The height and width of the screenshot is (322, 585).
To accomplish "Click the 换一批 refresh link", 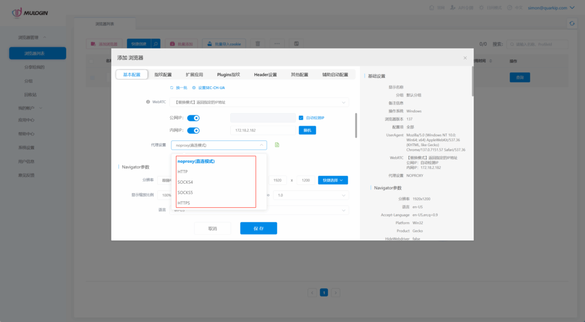I will (x=179, y=87).
